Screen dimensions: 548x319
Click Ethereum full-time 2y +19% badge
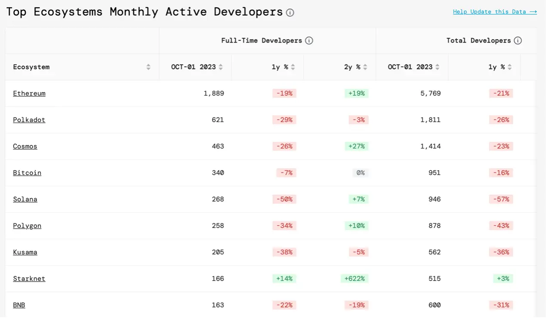357,93
